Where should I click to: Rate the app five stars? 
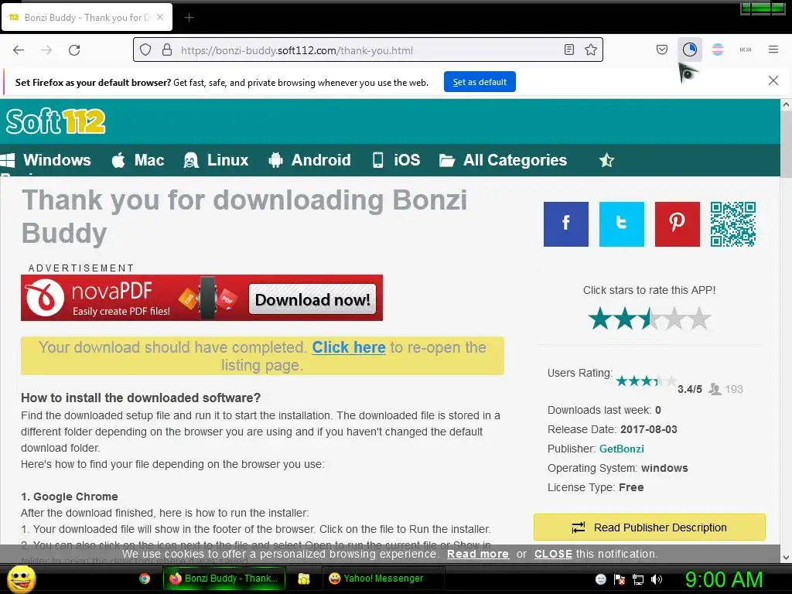[x=699, y=319]
